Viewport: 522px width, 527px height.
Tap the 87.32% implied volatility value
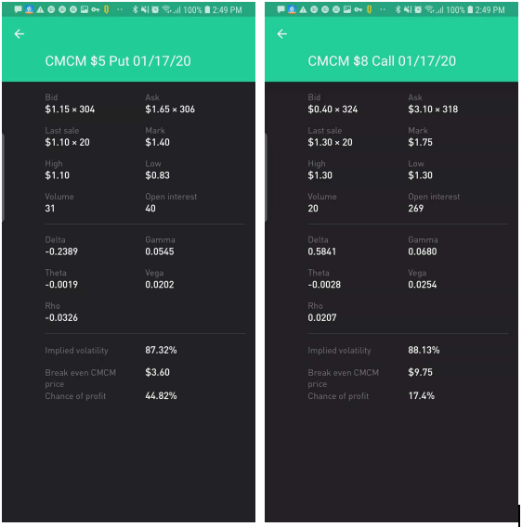tap(161, 350)
